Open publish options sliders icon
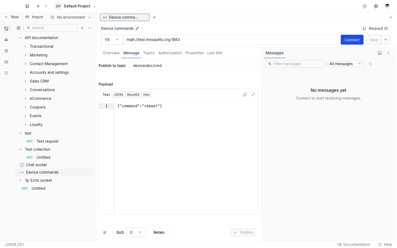The height and width of the screenshot is (248, 397). [105, 232]
